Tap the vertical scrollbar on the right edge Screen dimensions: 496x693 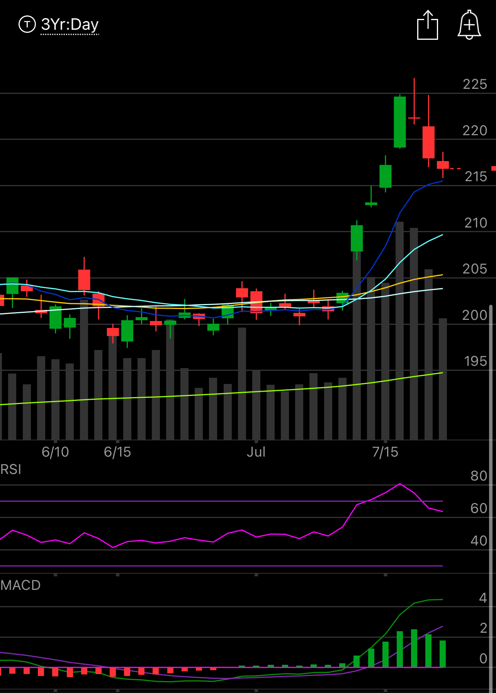click(491, 498)
